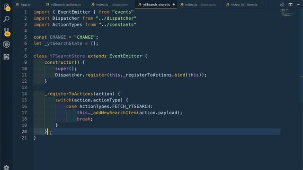Click the "CHANGE" string literal

pyautogui.click(x=85, y=37)
